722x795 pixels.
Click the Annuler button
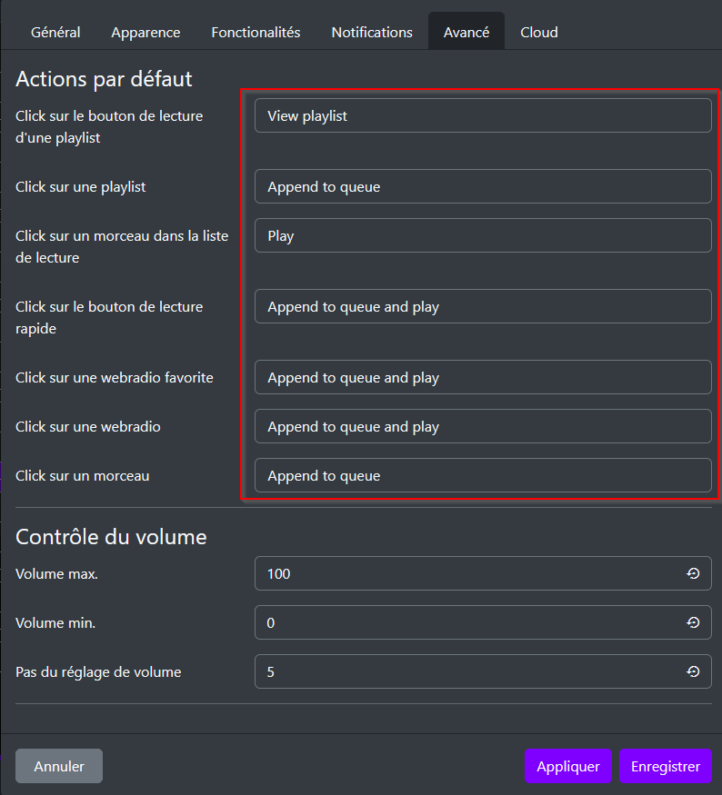point(58,766)
